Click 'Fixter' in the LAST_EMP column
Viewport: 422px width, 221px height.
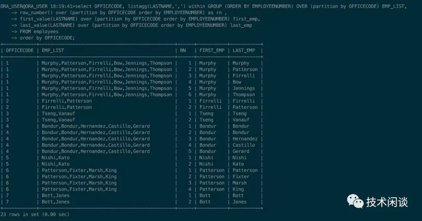241,177
